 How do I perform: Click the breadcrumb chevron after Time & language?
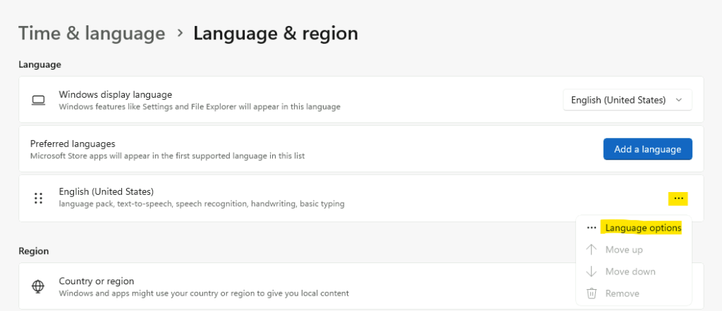pos(180,34)
